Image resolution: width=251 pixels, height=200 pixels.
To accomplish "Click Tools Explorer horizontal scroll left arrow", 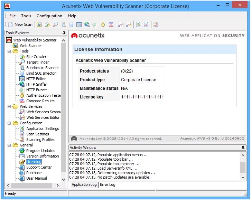I will pos(8,185).
